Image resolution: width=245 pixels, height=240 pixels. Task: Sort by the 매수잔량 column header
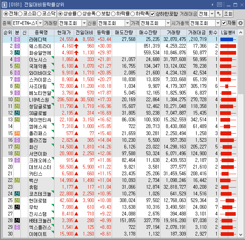[x=148, y=32]
